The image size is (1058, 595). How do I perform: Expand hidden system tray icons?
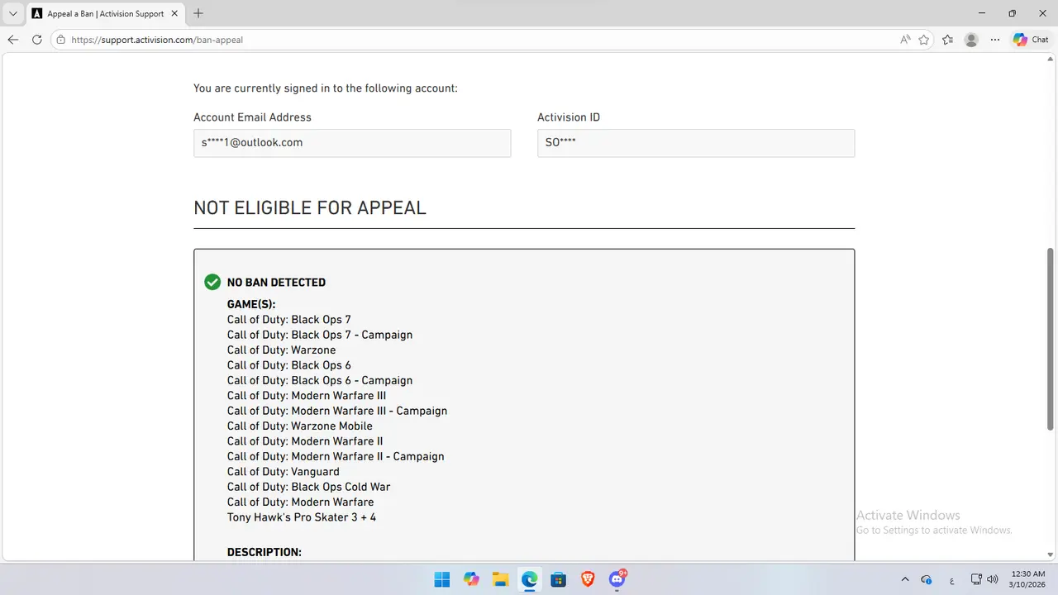tap(904, 579)
